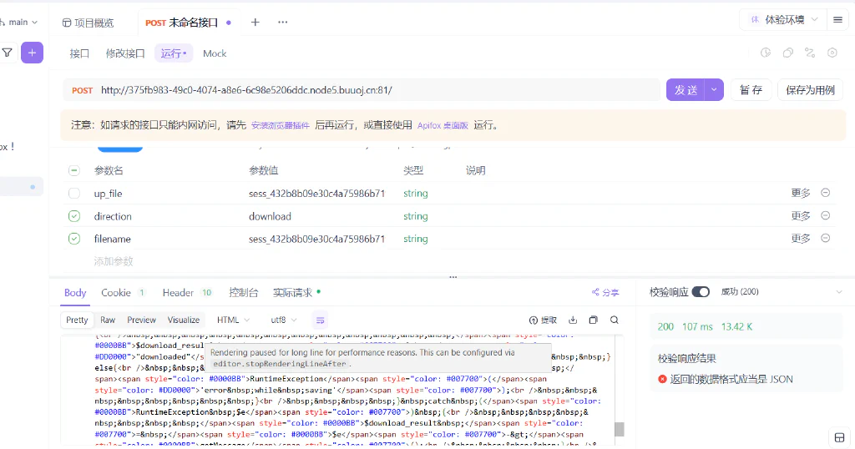Uncheck the direction parameter checkbox
Viewport: 855px width, 449px height.
74,216
